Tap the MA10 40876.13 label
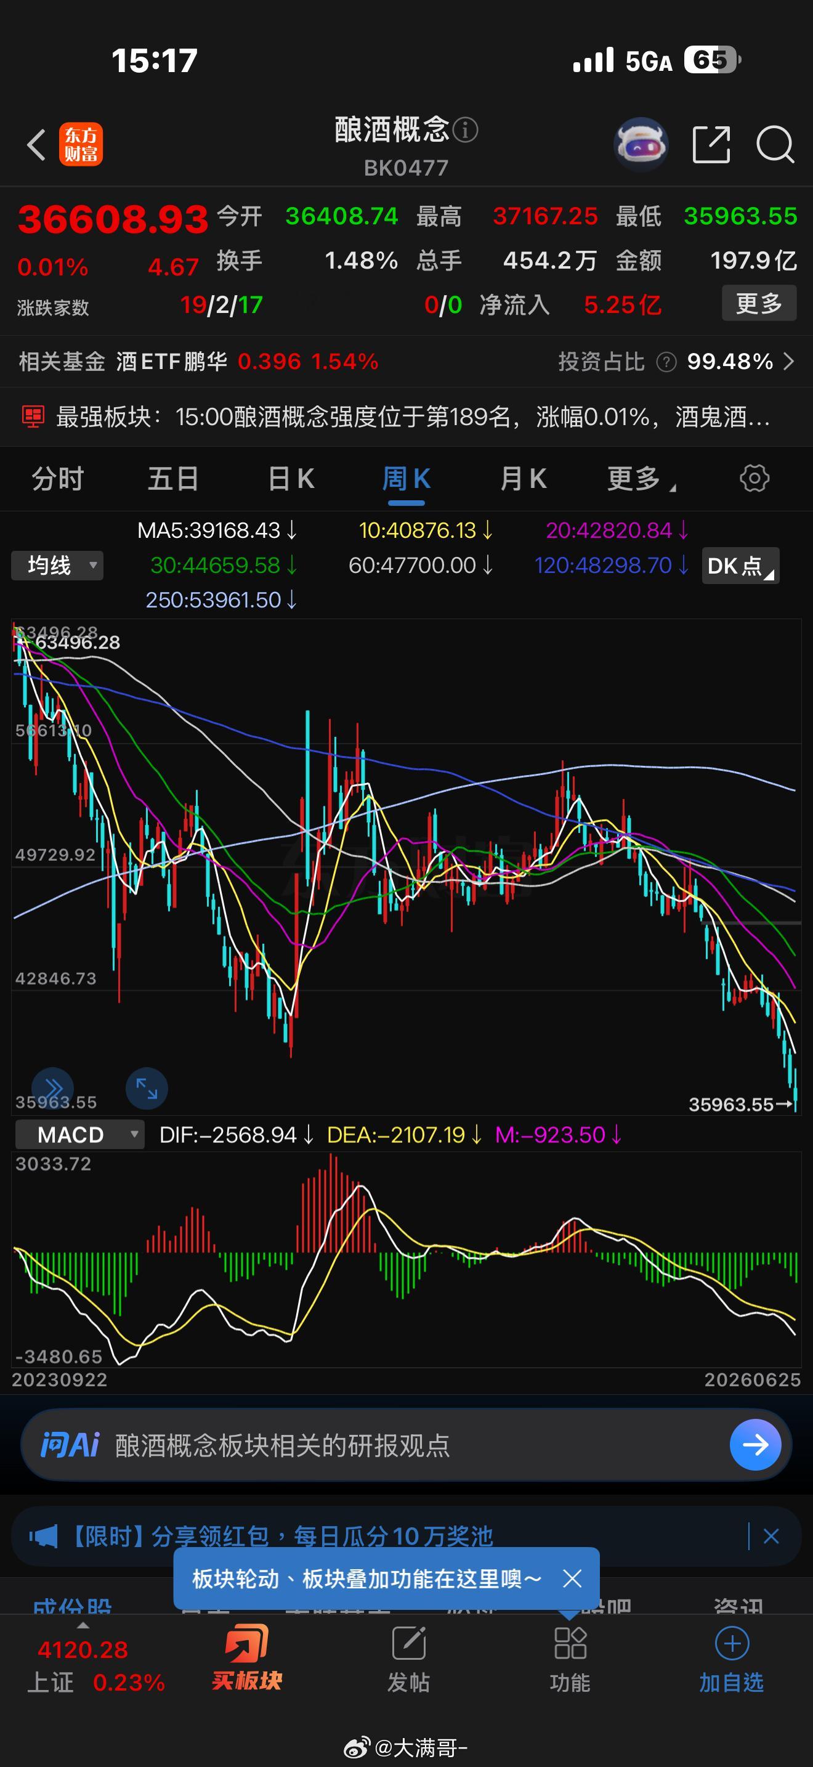813x1767 pixels. click(426, 530)
